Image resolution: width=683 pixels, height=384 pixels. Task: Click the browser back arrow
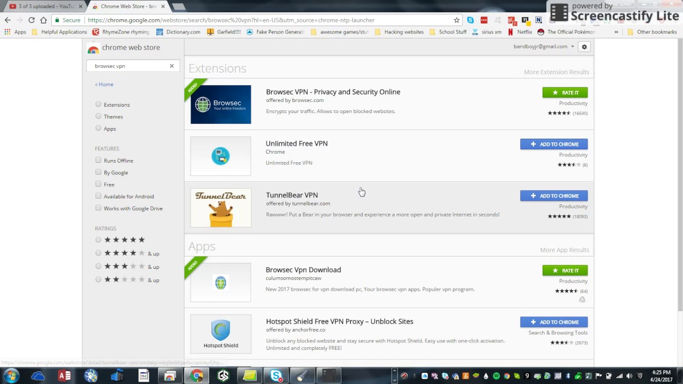pyautogui.click(x=7, y=20)
